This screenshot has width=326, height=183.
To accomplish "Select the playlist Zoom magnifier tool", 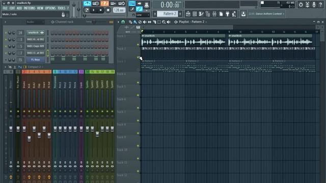I will coord(164,22).
